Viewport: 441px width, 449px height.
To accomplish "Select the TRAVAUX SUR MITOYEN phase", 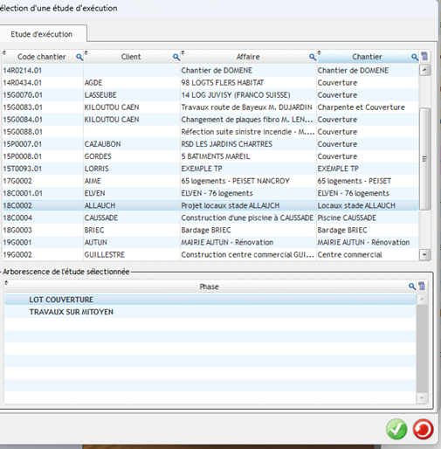I will [x=210, y=312].
